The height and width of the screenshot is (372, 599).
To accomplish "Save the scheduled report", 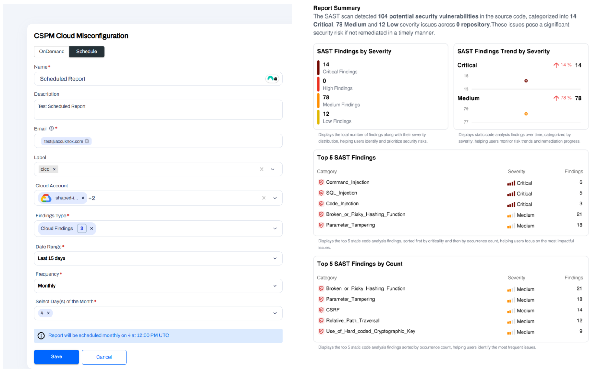I will click(x=56, y=357).
